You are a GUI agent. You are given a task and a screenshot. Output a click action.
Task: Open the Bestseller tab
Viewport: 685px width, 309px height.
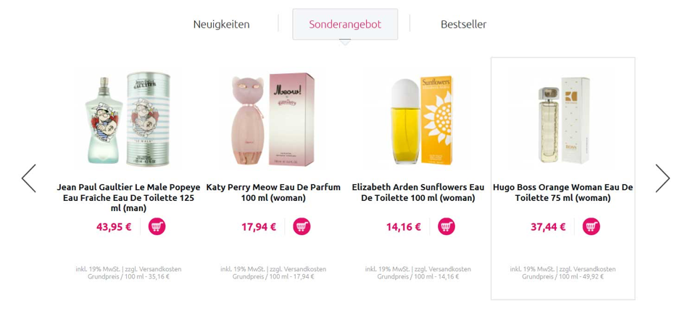click(463, 24)
